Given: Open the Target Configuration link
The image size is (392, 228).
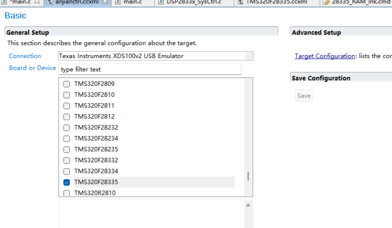Looking at the screenshot, I should pyautogui.click(x=325, y=56).
